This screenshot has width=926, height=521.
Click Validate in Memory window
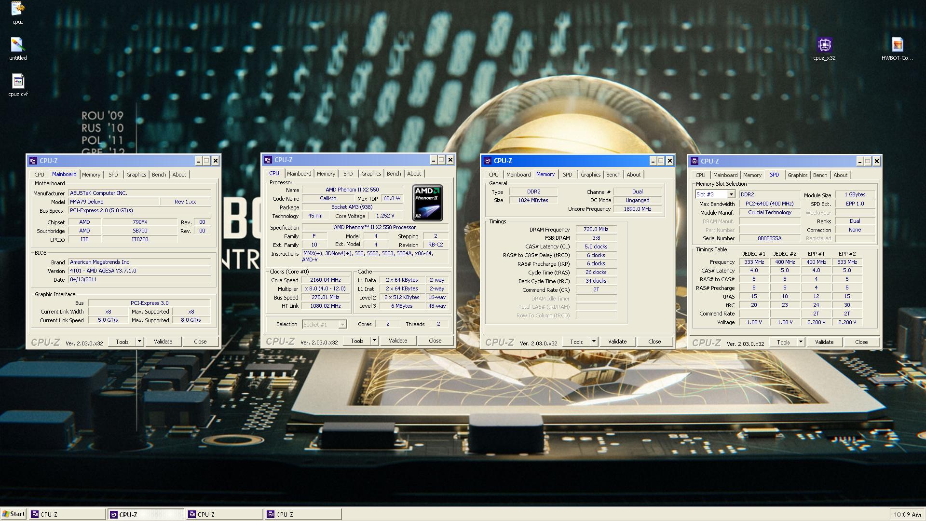coord(617,342)
